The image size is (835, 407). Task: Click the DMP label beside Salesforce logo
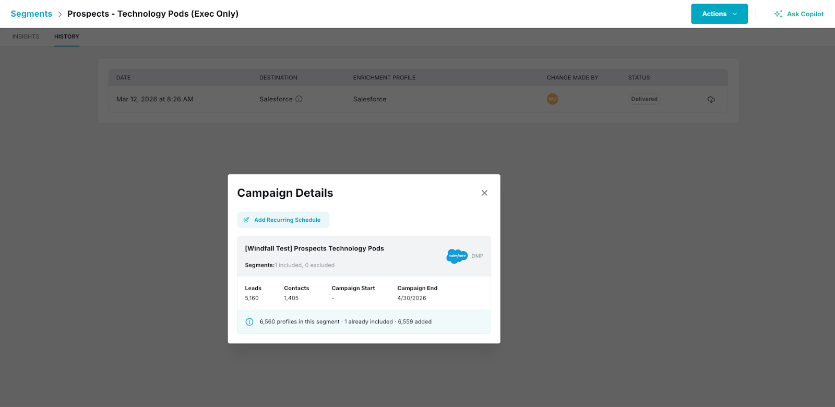pyautogui.click(x=478, y=256)
